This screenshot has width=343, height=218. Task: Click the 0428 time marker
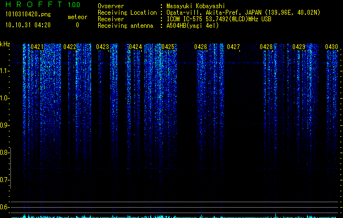(x=266, y=47)
